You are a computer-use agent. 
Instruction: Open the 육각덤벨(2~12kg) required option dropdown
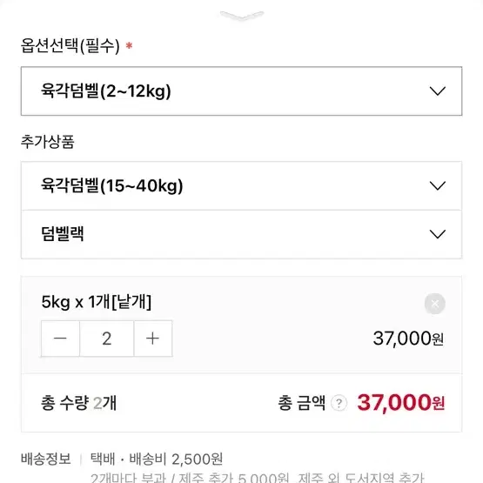click(x=242, y=91)
